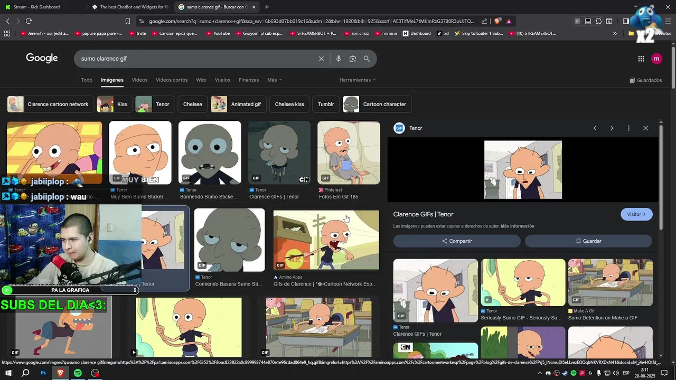Save the image with Guardar button

pos(588,241)
